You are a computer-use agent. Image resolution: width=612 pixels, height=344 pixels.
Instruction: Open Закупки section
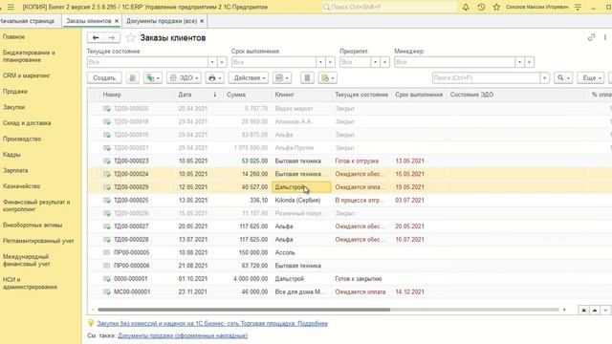click(13, 107)
